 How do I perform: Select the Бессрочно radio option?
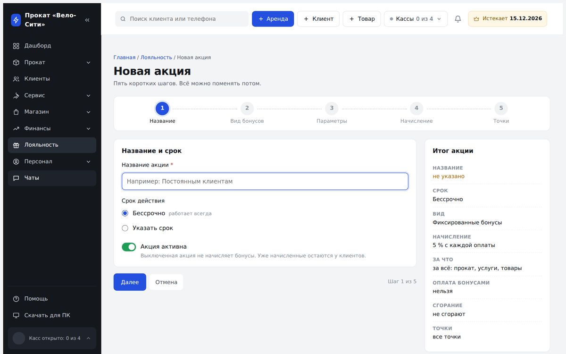tap(125, 213)
